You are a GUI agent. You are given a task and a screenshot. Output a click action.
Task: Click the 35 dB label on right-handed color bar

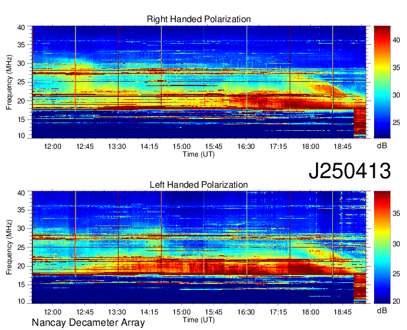[396, 68]
